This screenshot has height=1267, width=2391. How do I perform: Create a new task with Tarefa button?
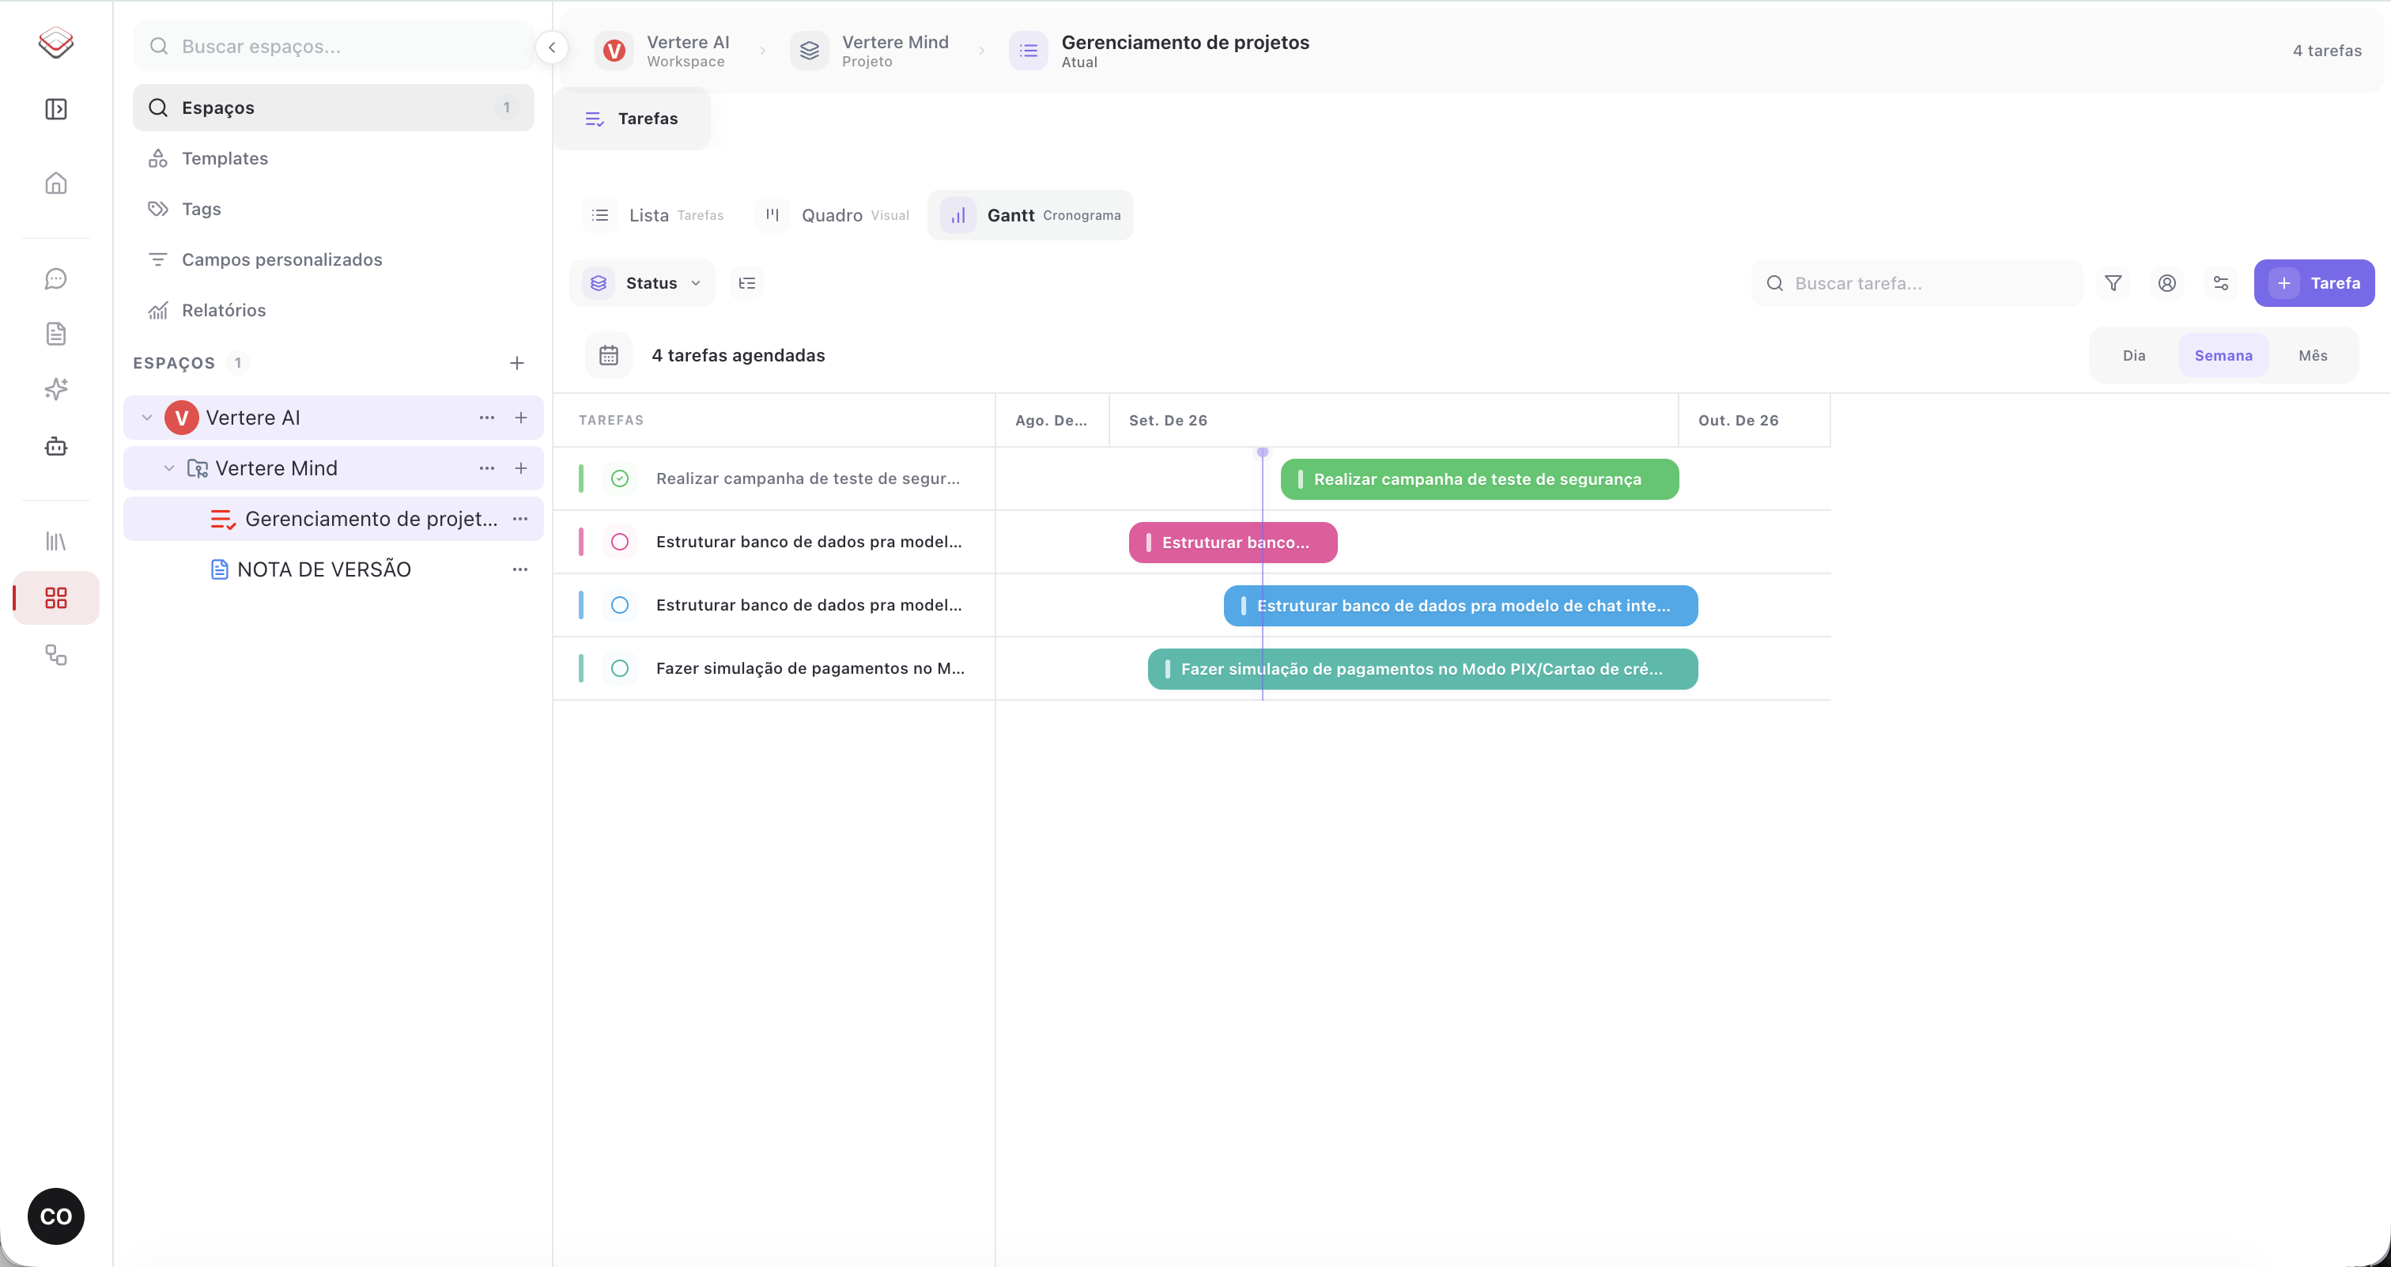click(x=2314, y=283)
